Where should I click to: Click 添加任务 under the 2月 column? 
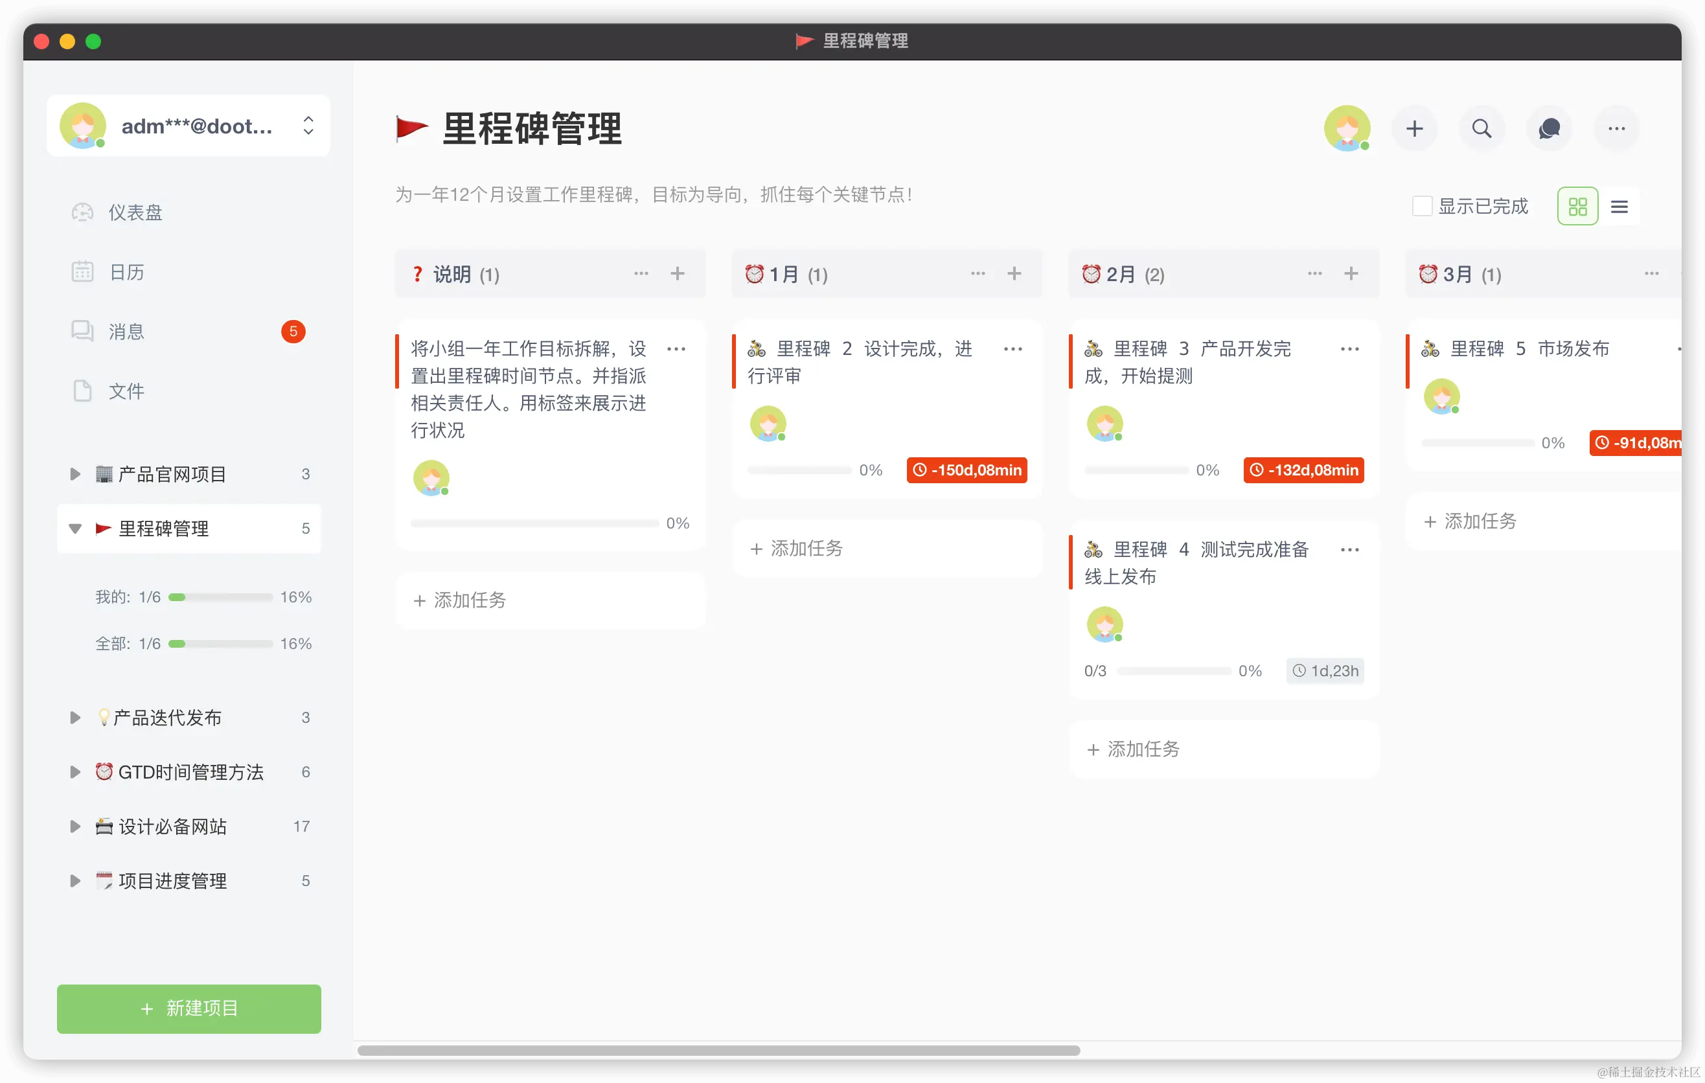[1143, 749]
